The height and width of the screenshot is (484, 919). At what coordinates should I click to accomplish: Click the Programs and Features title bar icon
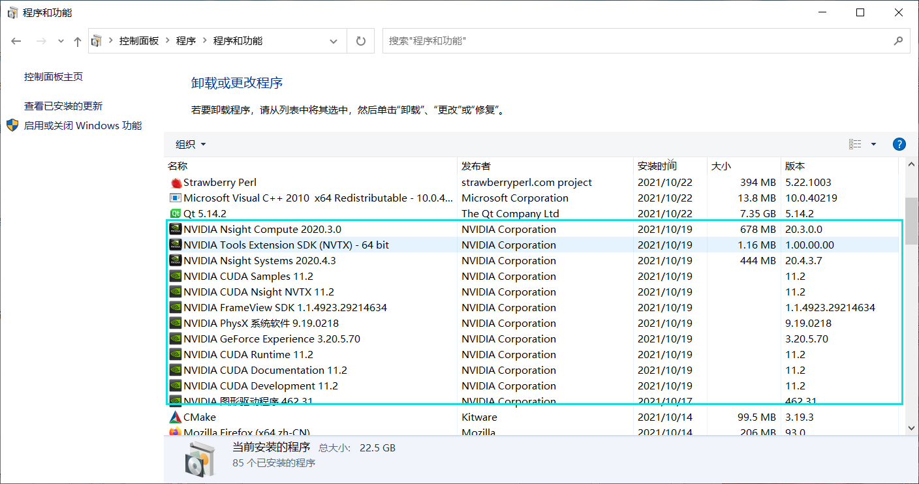12,13
